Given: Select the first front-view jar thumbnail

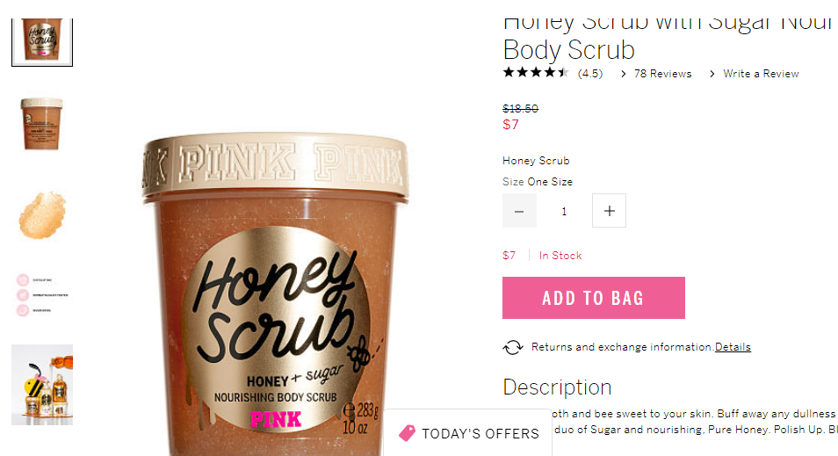Looking at the screenshot, I should [42, 41].
